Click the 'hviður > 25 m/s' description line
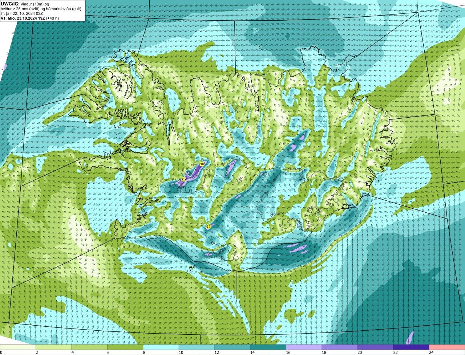 pyautogui.click(x=41, y=9)
